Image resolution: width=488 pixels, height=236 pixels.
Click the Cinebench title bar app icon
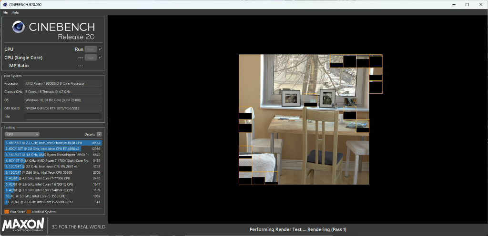pyautogui.click(x=5, y=4)
